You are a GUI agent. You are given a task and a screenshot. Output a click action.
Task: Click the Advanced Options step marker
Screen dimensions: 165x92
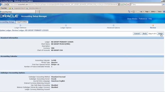(113, 25)
